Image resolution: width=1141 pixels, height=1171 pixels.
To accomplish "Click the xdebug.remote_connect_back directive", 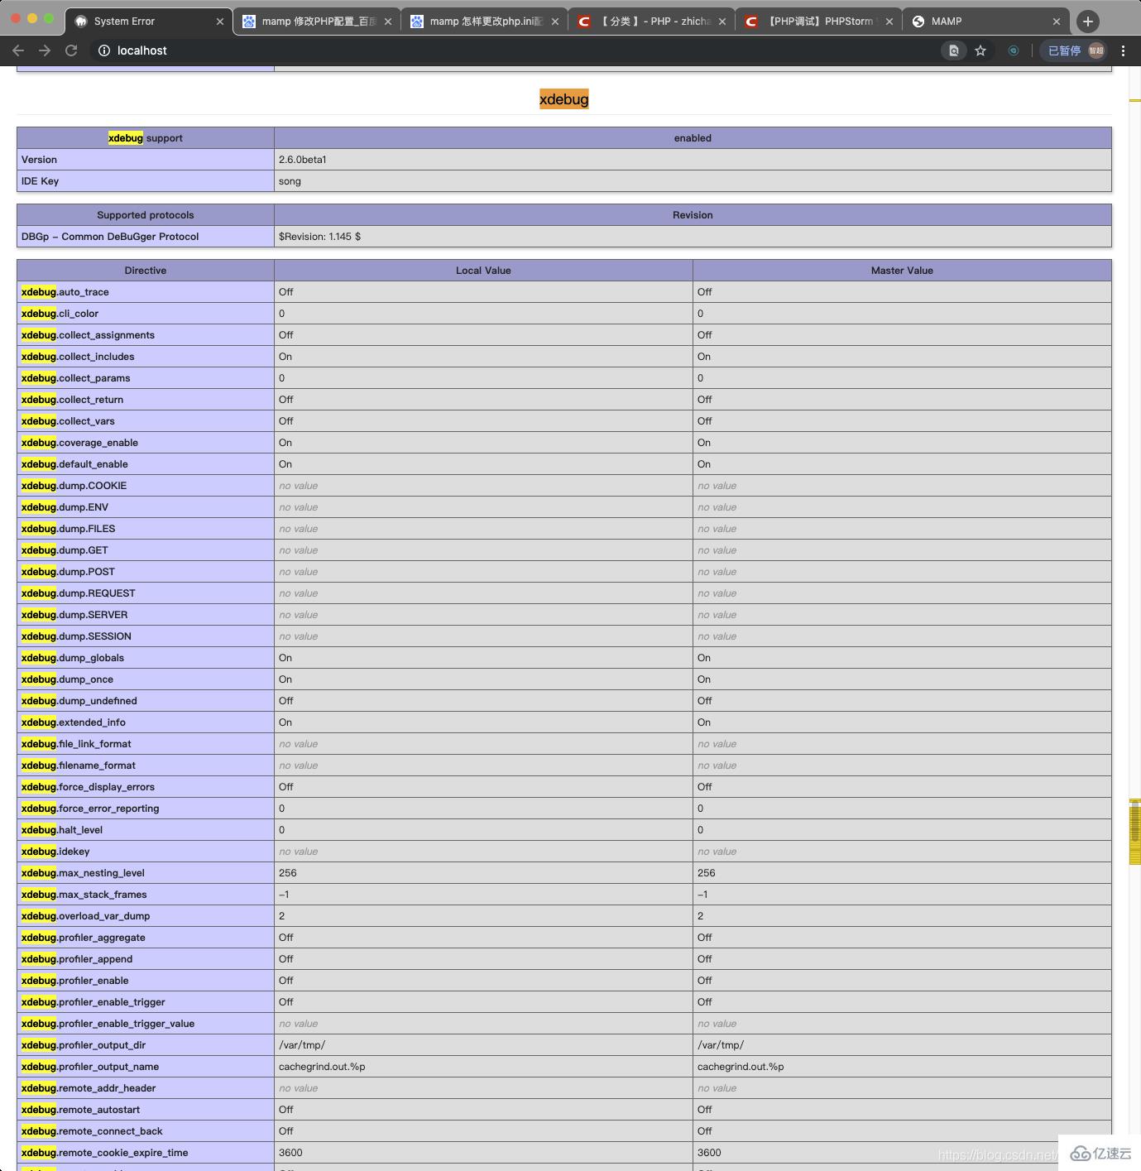I will 92,1131.
